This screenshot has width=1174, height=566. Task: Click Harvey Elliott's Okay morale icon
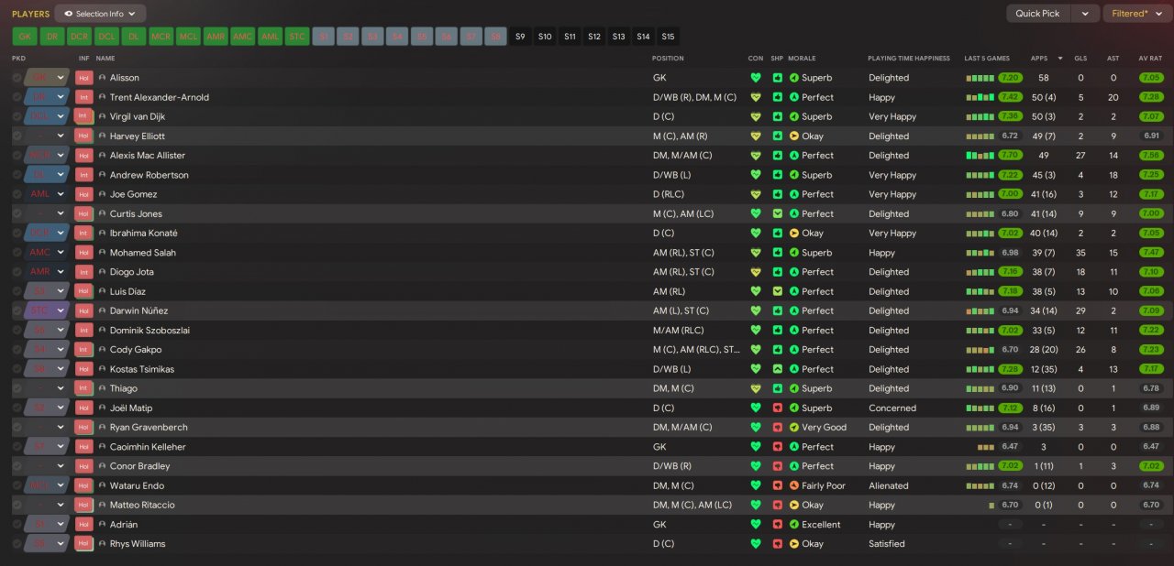[x=793, y=136]
